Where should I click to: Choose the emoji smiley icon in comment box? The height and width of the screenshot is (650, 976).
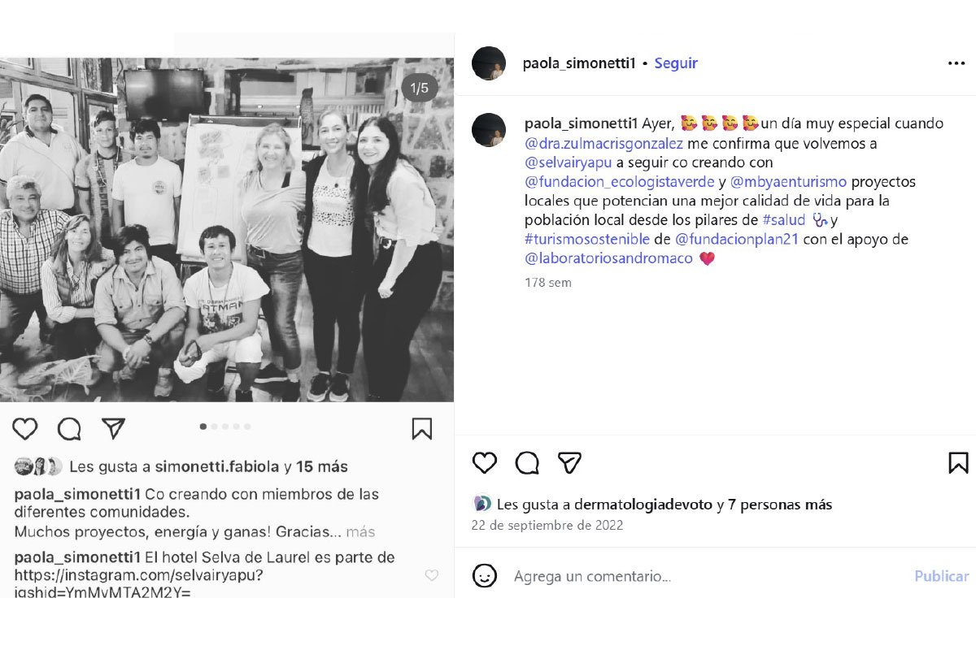click(x=485, y=576)
